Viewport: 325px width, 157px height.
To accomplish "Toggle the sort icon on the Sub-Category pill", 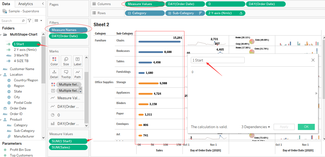I will [x=201, y=13].
